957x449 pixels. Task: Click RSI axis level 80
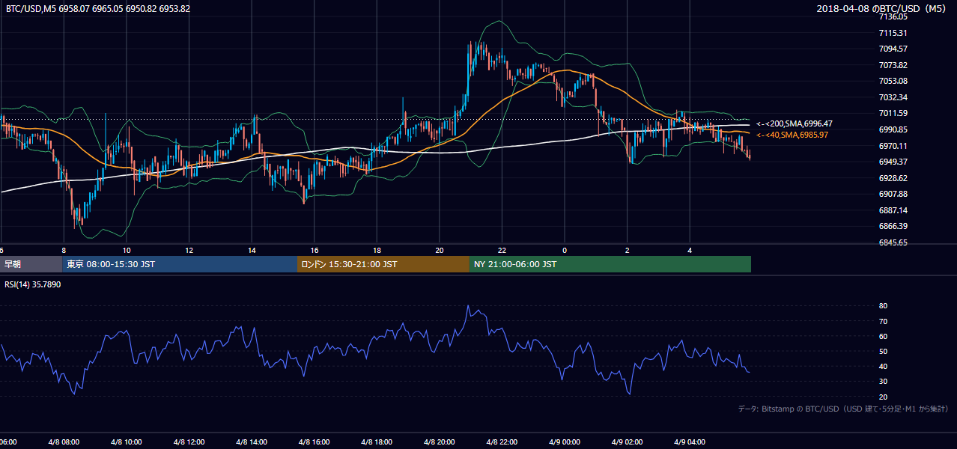coord(883,306)
